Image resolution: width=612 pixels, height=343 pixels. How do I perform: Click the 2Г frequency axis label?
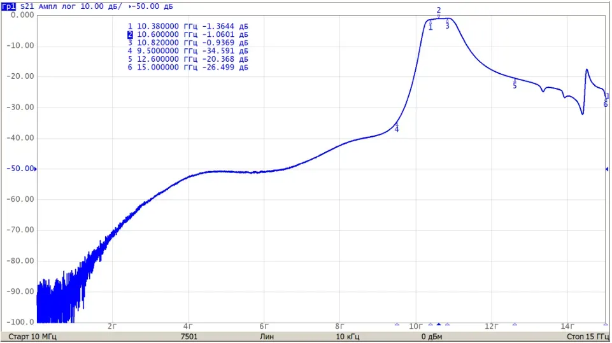click(x=113, y=326)
